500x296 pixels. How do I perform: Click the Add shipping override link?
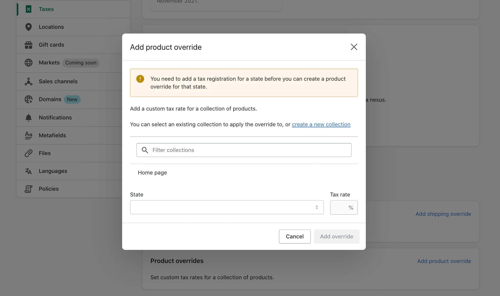click(x=443, y=214)
